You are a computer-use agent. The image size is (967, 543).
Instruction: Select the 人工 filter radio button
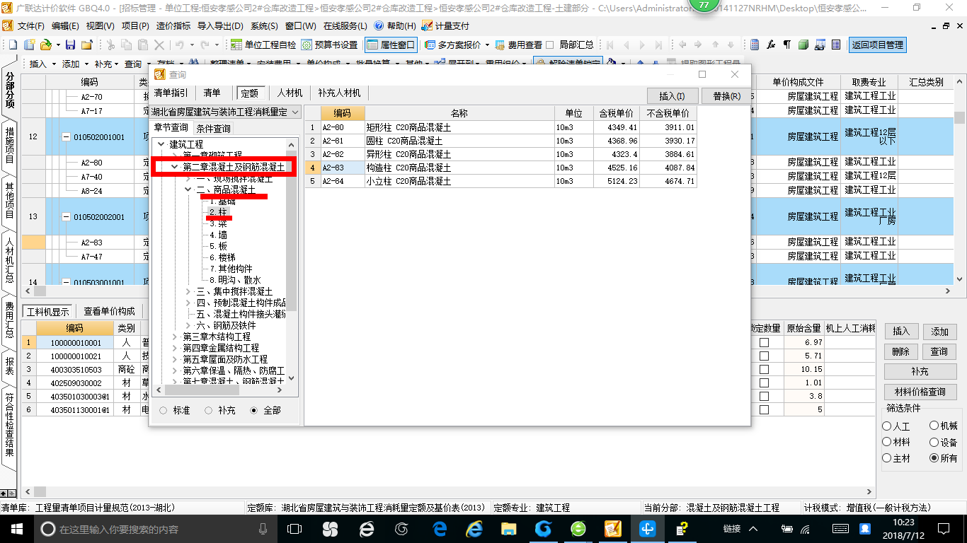coord(887,426)
